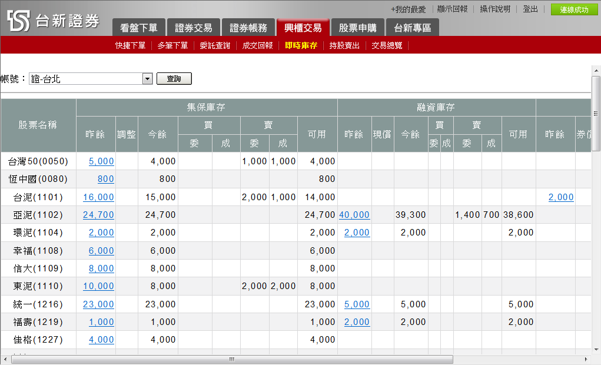601x365 pixels.
Task: Select the 證券帳務 tab
Action: (x=248, y=28)
